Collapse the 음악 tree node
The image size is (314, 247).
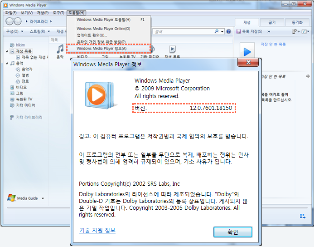[7, 64]
